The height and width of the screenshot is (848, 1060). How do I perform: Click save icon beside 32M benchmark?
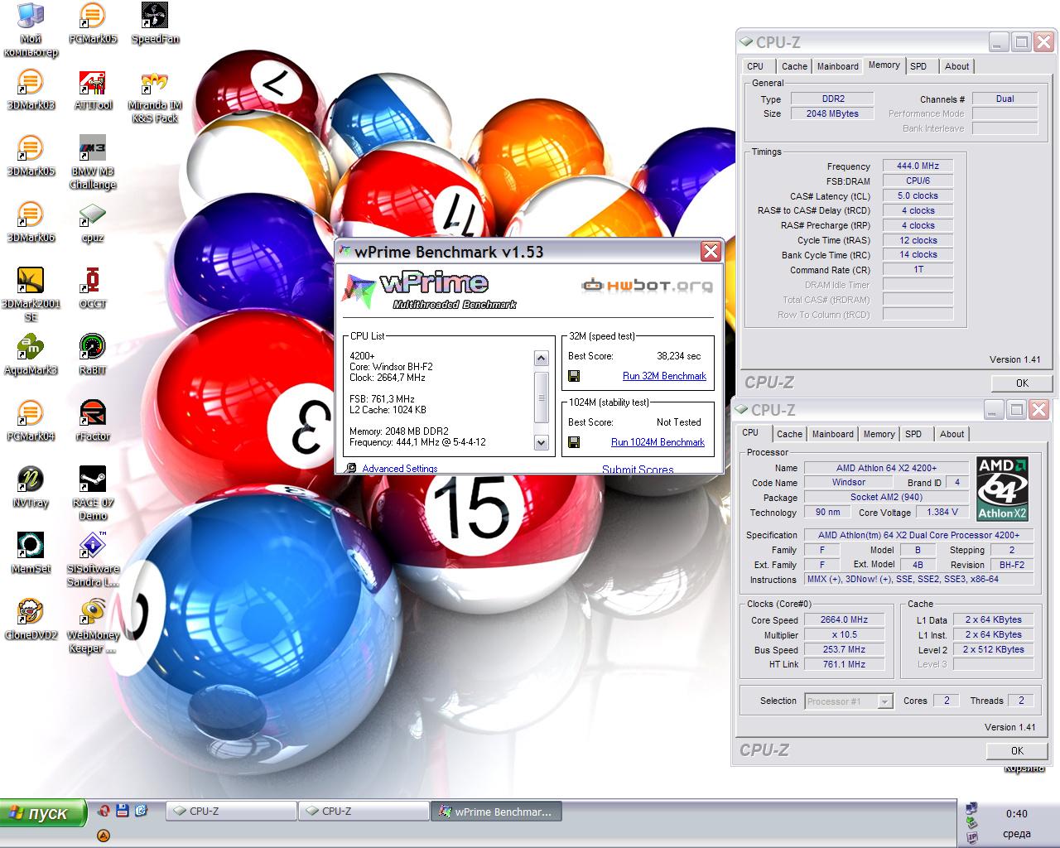[574, 376]
